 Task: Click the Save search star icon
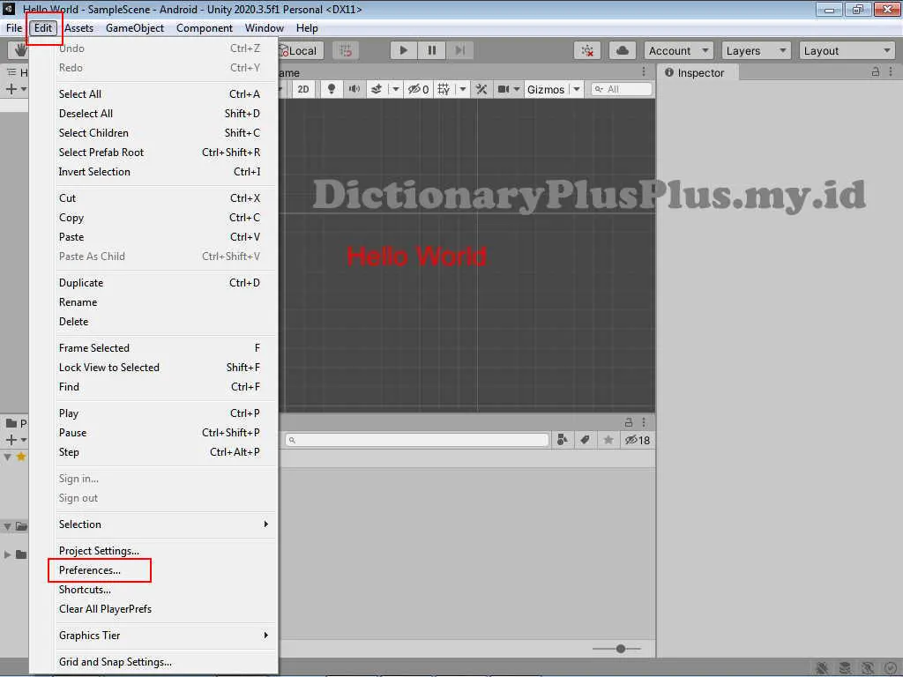pyautogui.click(x=608, y=440)
